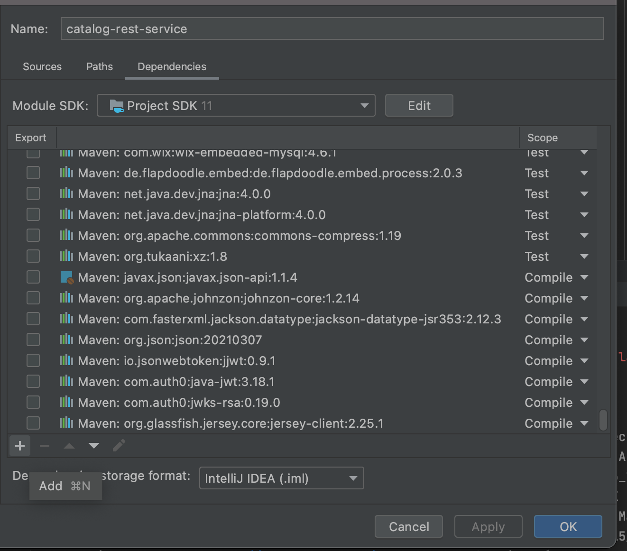
Task: Tick Export checkbox for jjwt:0.9.1
Action: [x=33, y=361]
